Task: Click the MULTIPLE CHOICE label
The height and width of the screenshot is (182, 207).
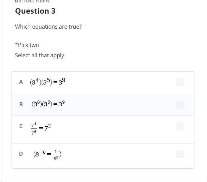Action: point(32,1)
